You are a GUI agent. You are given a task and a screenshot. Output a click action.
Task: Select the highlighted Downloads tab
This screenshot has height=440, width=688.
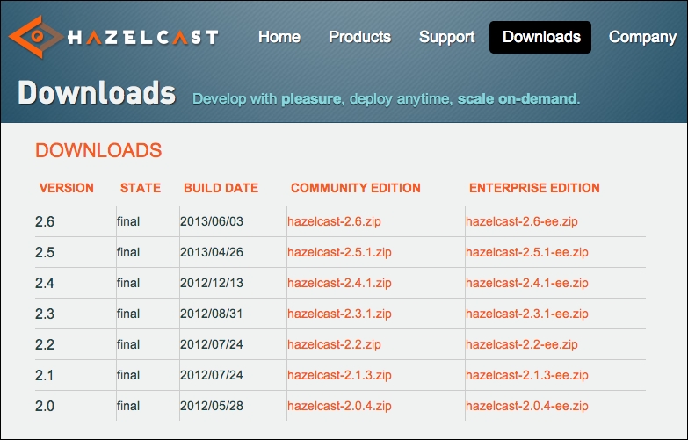[x=541, y=37]
